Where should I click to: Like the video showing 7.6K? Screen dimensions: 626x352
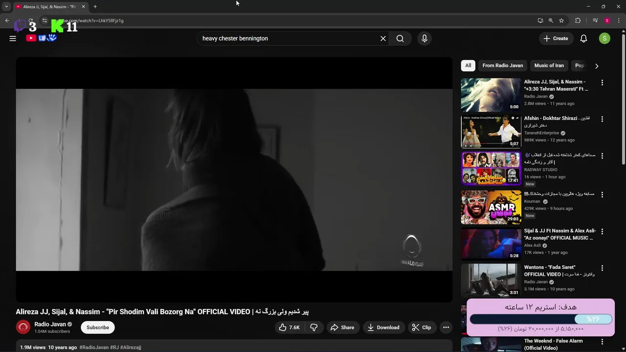[289, 328]
